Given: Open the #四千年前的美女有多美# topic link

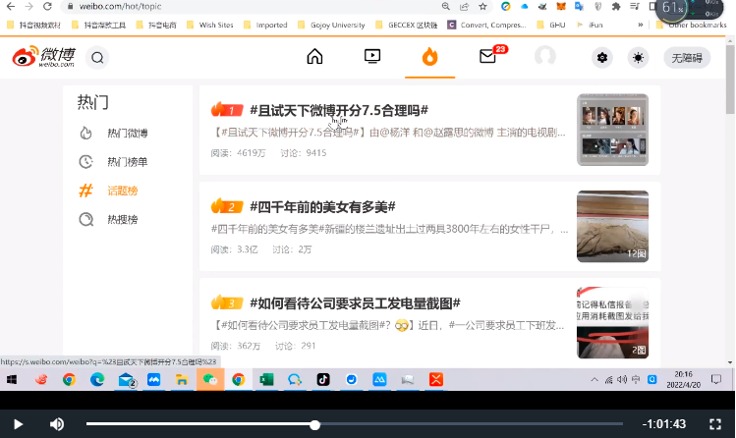Looking at the screenshot, I should (322, 206).
